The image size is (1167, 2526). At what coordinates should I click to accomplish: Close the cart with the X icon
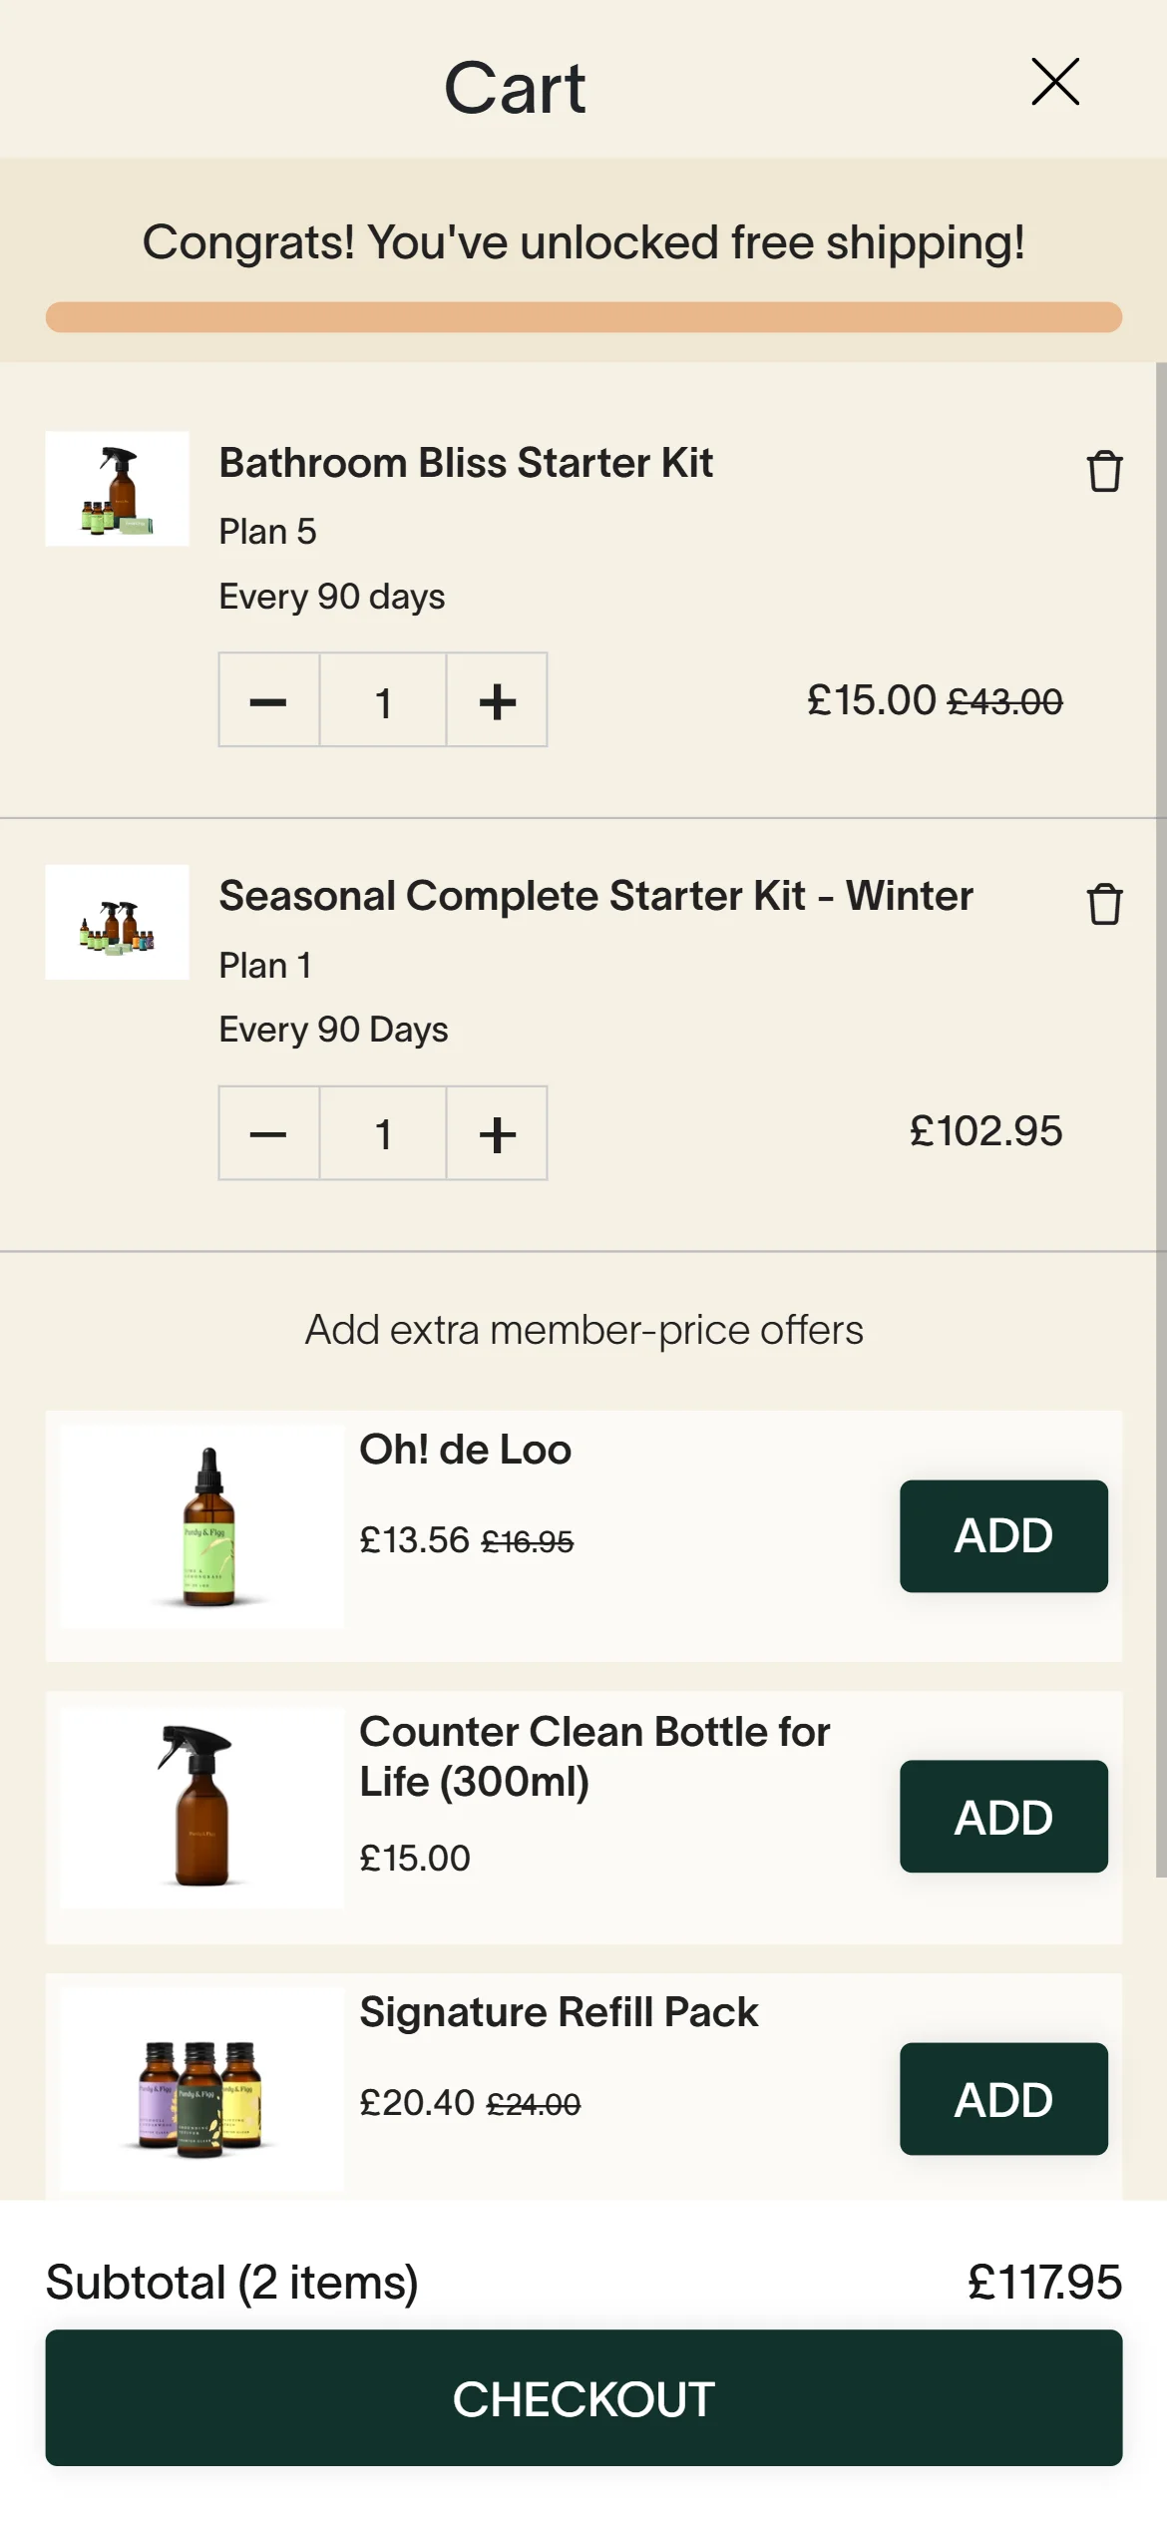click(1055, 82)
